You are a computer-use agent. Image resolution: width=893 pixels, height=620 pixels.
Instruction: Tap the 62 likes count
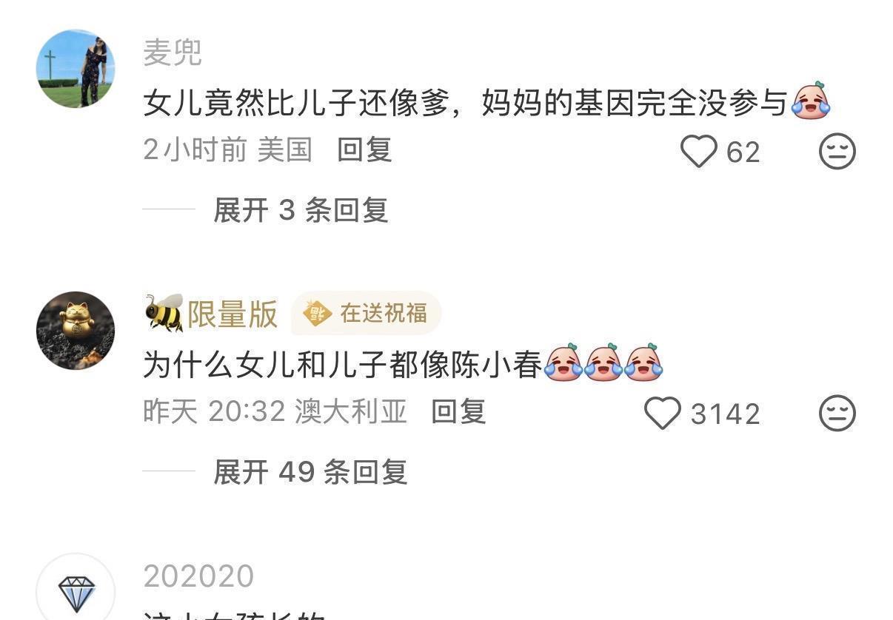[x=743, y=152]
